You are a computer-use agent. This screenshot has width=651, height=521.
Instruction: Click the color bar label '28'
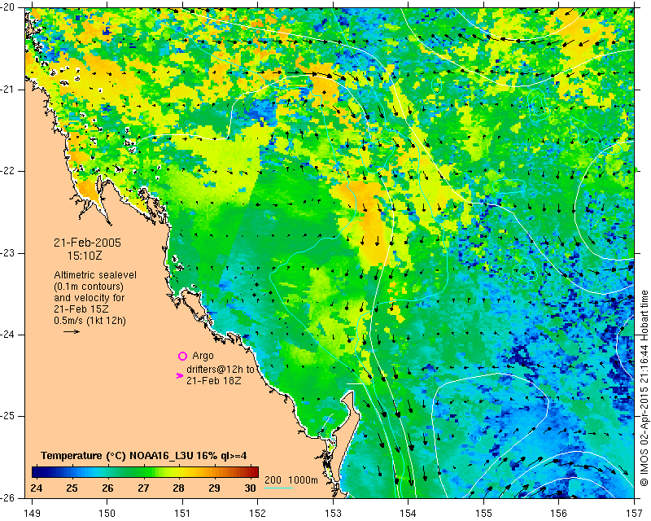[x=178, y=488]
